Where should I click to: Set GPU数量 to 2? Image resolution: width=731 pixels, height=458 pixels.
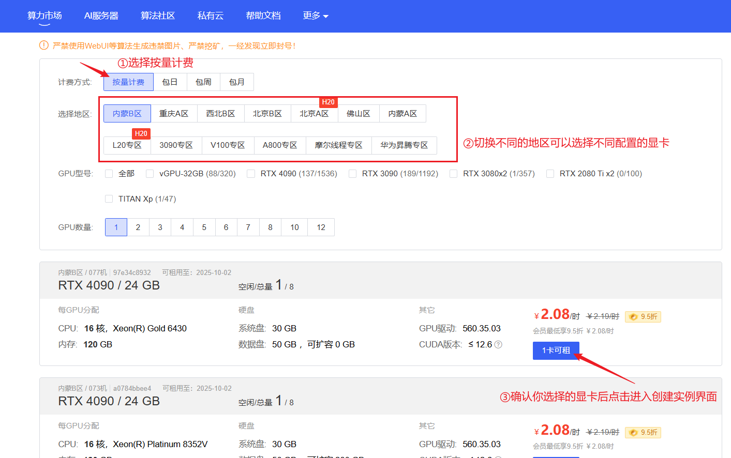click(138, 227)
